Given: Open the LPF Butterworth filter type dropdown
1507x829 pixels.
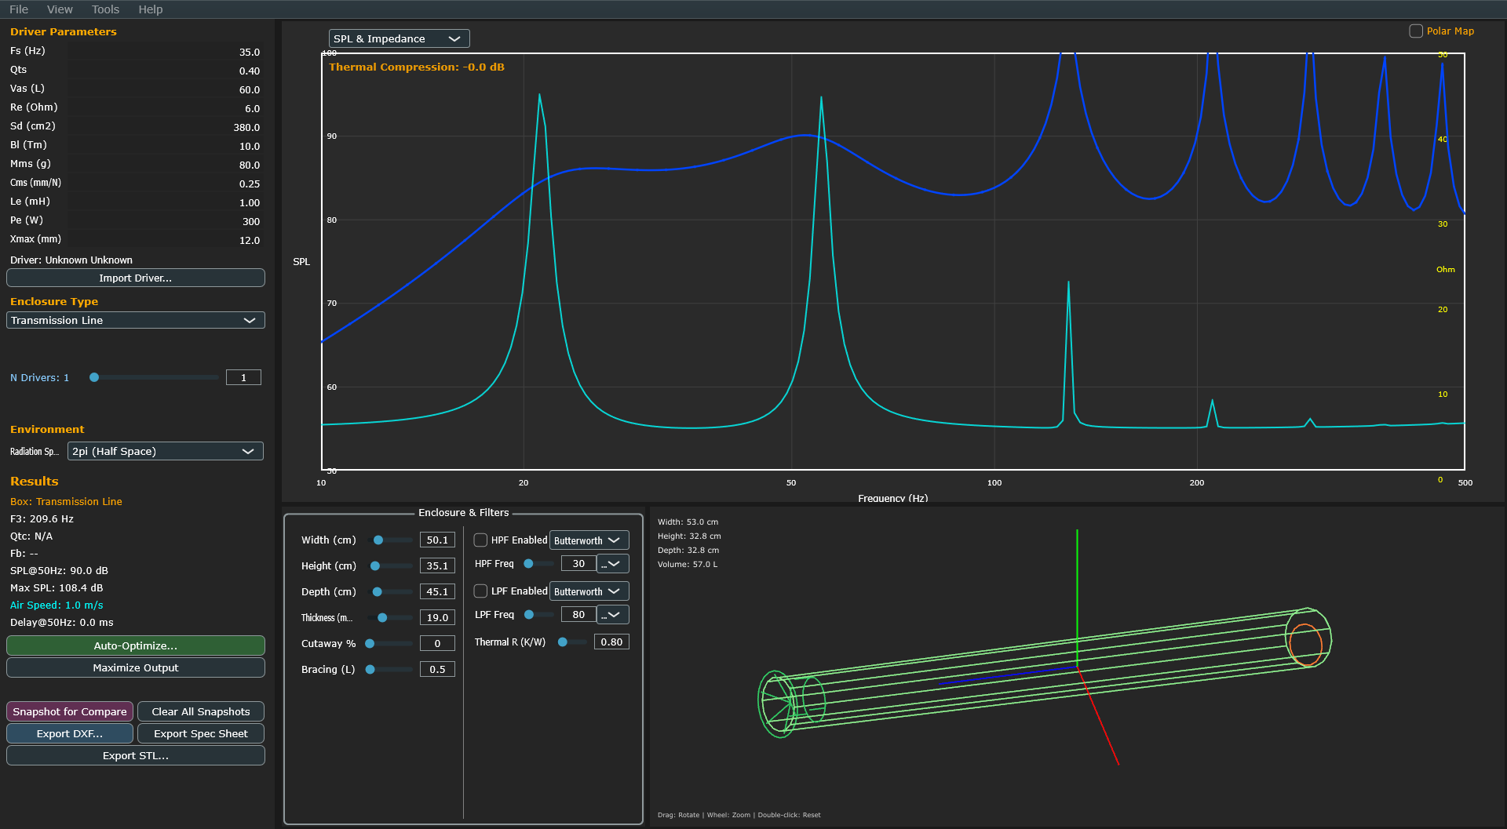Looking at the screenshot, I should tap(589, 591).
